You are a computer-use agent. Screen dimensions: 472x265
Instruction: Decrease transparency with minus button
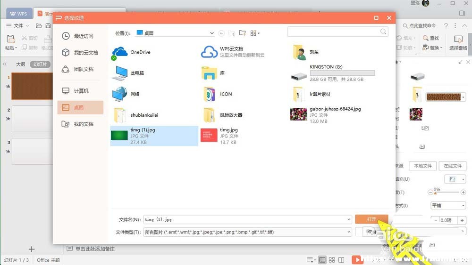pos(430,193)
